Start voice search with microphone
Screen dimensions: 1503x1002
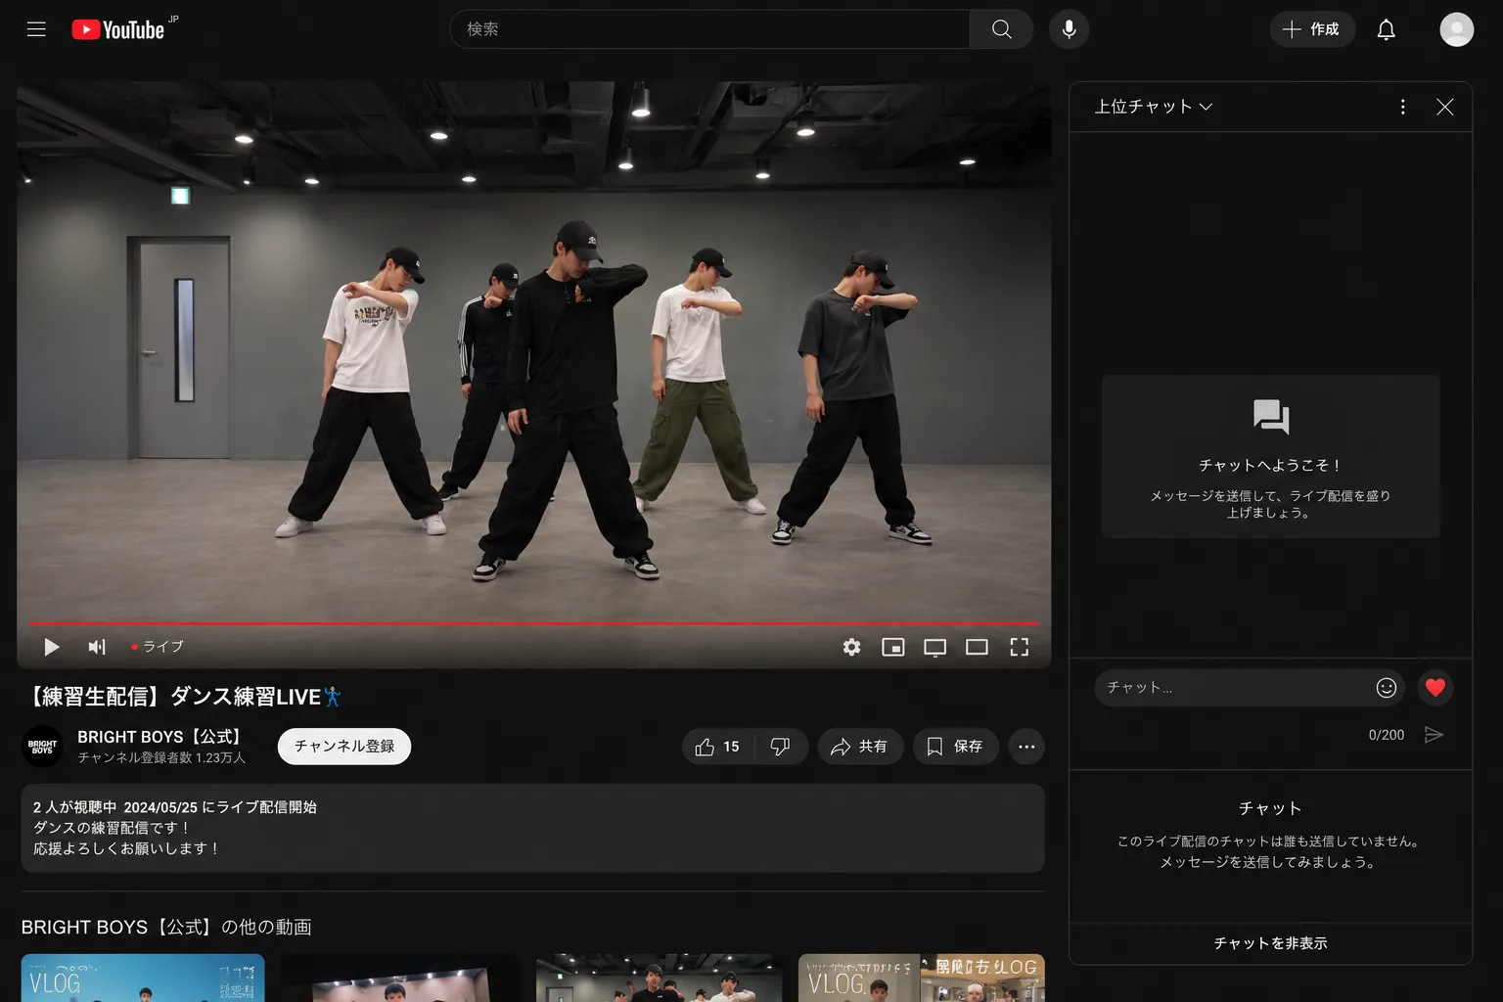click(x=1069, y=29)
